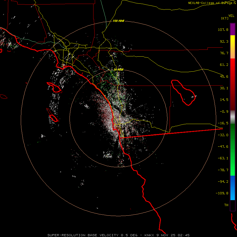Select the gray near-zero segment of the color bar

(233, 117)
